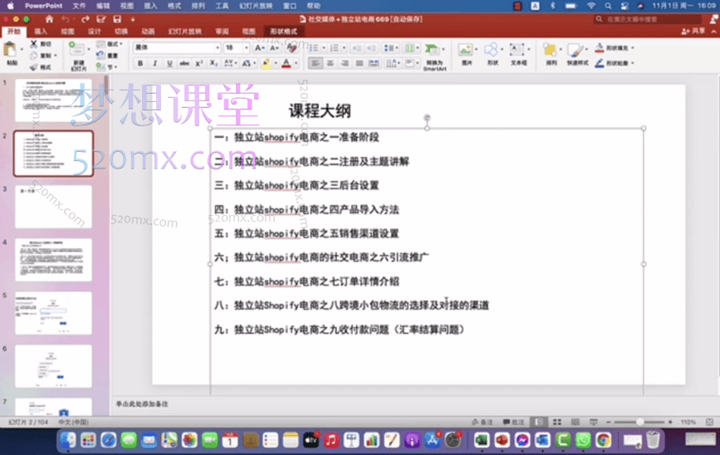The width and height of the screenshot is (720, 455).
Task: Toggle center text alignment
Action: (330, 63)
